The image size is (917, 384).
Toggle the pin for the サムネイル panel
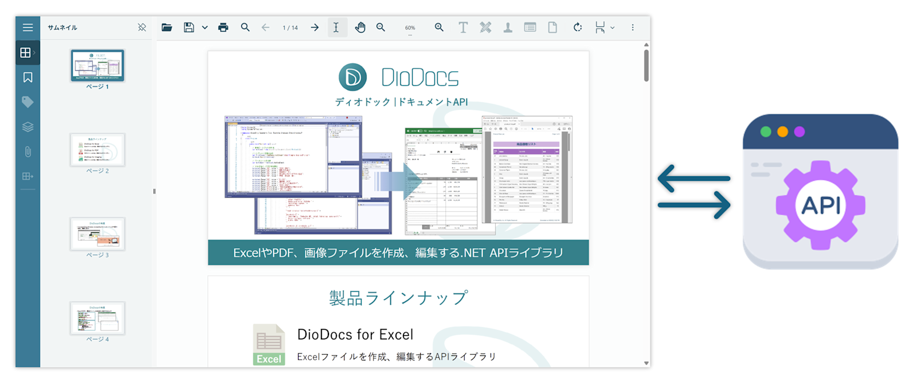(142, 27)
